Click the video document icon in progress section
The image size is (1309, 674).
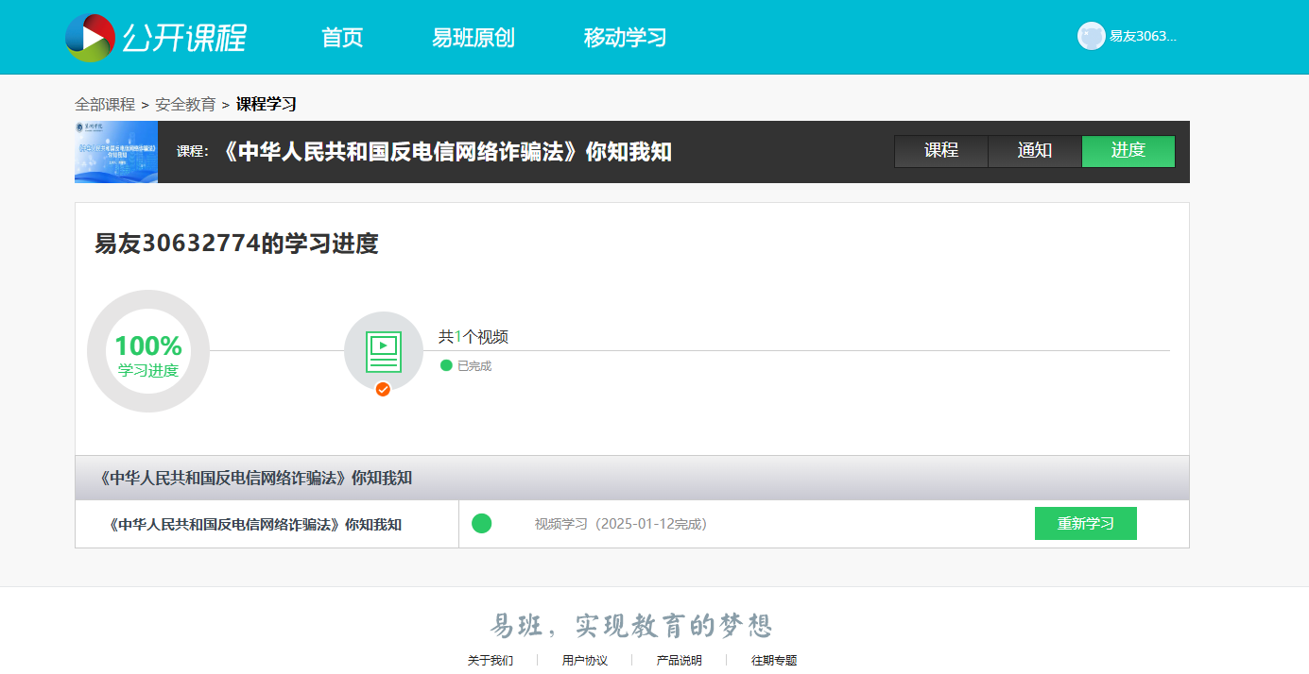click(383, 352)
